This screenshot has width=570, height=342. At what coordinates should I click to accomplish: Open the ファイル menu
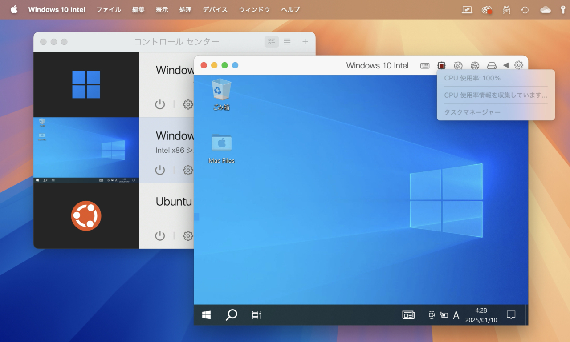coord(109,9)
